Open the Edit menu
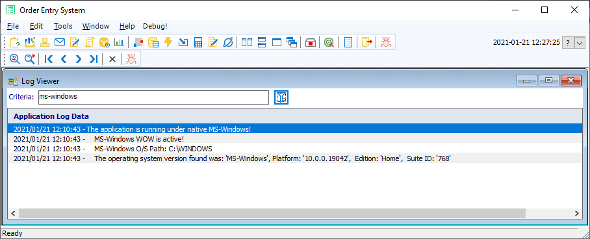The image size is (590, 239). pyautogui.click(x=36, y=26)
